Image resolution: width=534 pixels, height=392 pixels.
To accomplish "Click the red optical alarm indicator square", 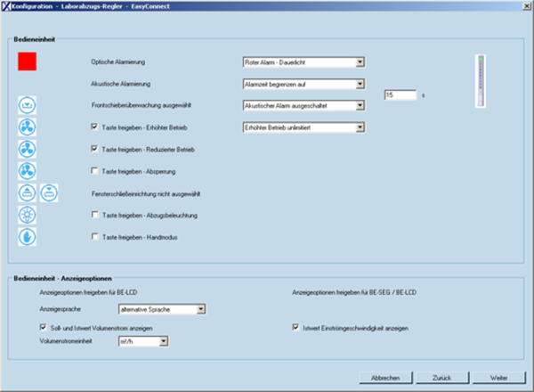I will click(x=28, y=61).
